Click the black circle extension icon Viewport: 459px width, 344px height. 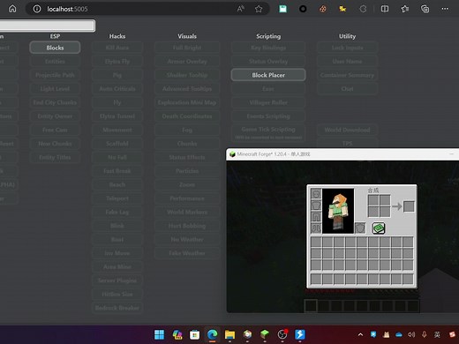point(303,9)
